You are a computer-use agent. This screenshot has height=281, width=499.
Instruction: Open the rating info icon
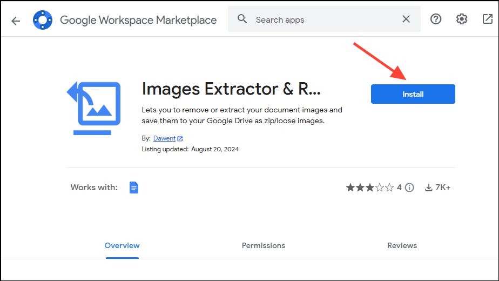point(409,188)
